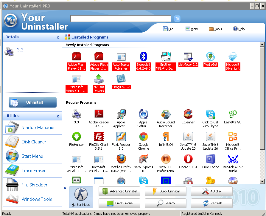Open Start Menu utility
This screenshot has height=216, width=266.
[32, 156]
